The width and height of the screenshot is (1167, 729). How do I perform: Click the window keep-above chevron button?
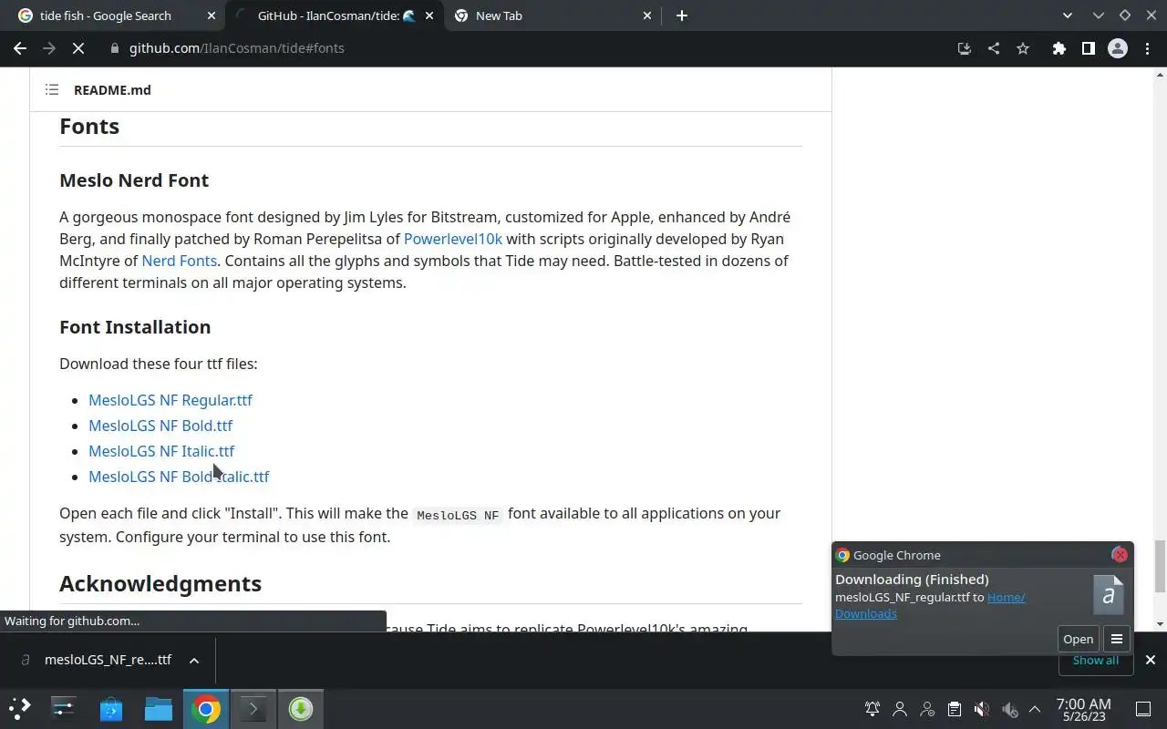[x=1099, y=15]
